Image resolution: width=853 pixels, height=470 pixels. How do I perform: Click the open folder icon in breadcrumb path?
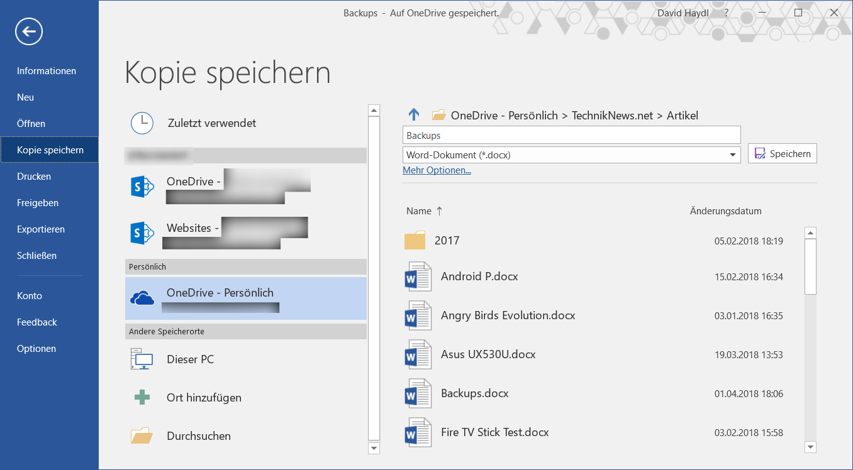[438, 115]
